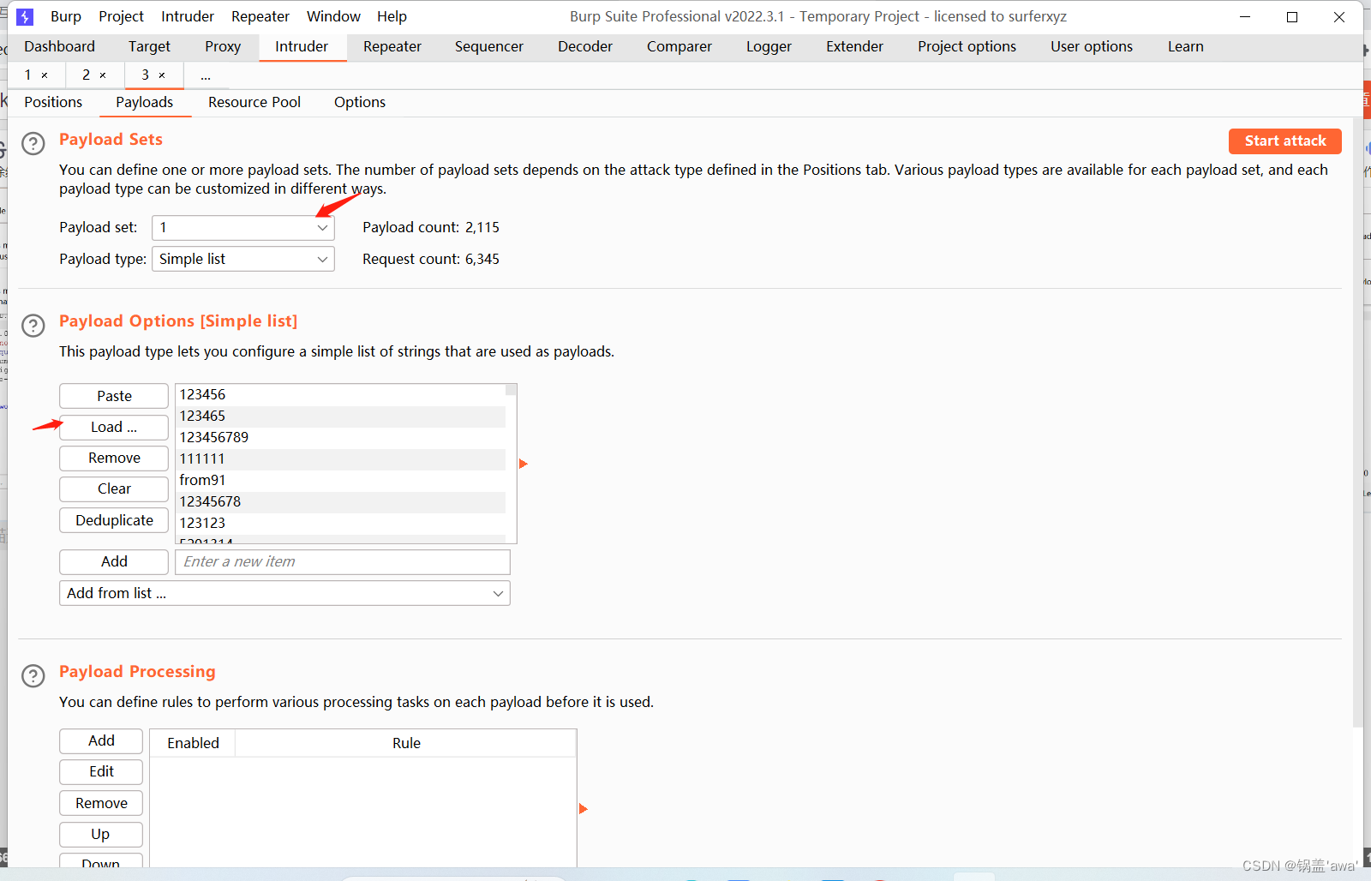
Task: Switch to the Repeater main tab
Action: point(392,46)
